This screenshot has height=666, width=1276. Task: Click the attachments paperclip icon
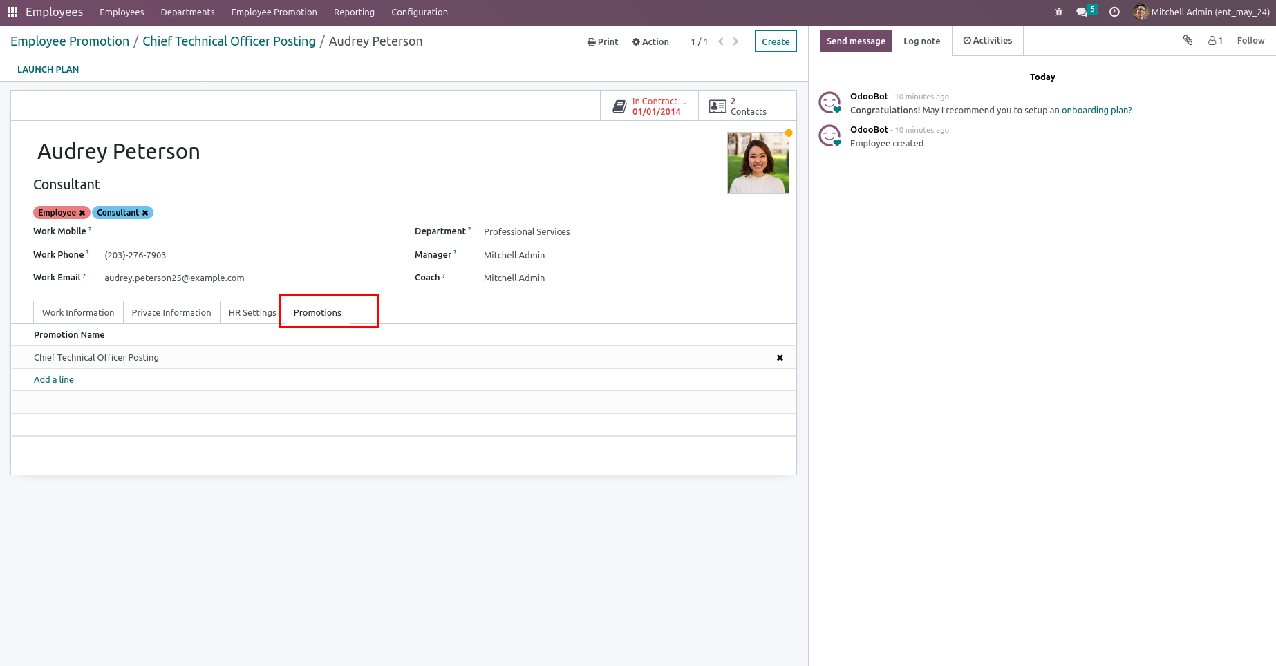(1188, 40)
